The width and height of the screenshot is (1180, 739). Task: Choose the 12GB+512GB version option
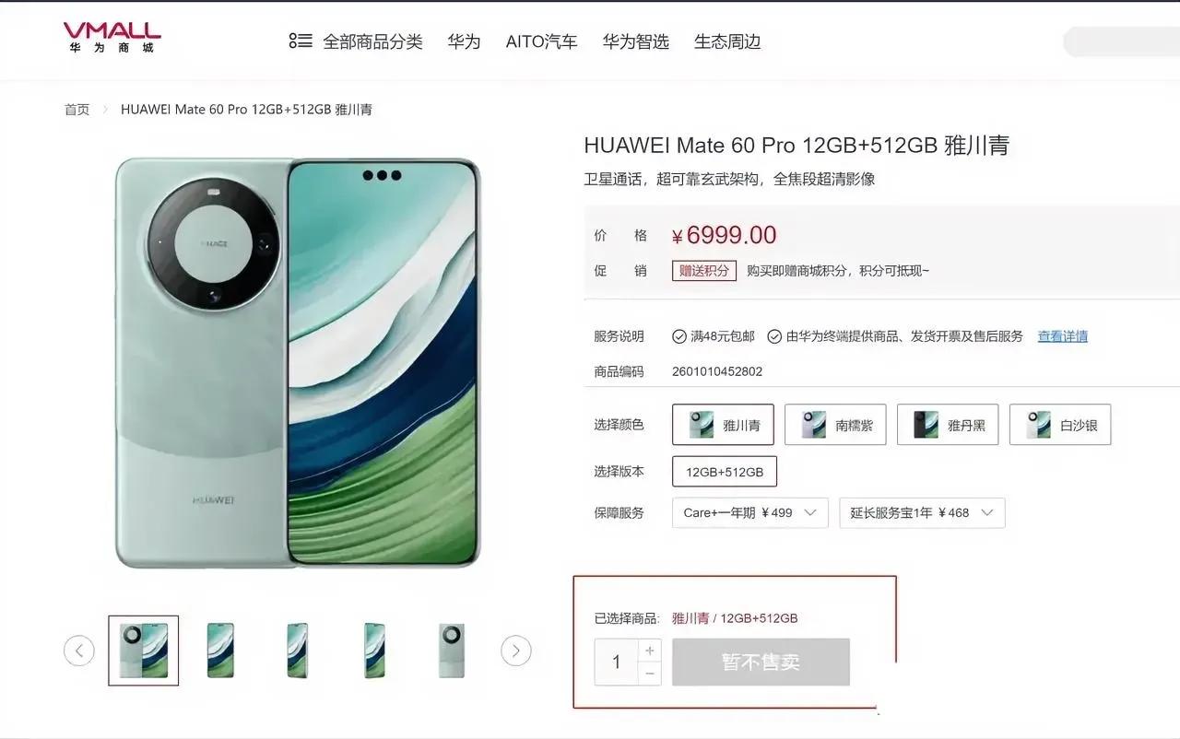coord(725,472)
